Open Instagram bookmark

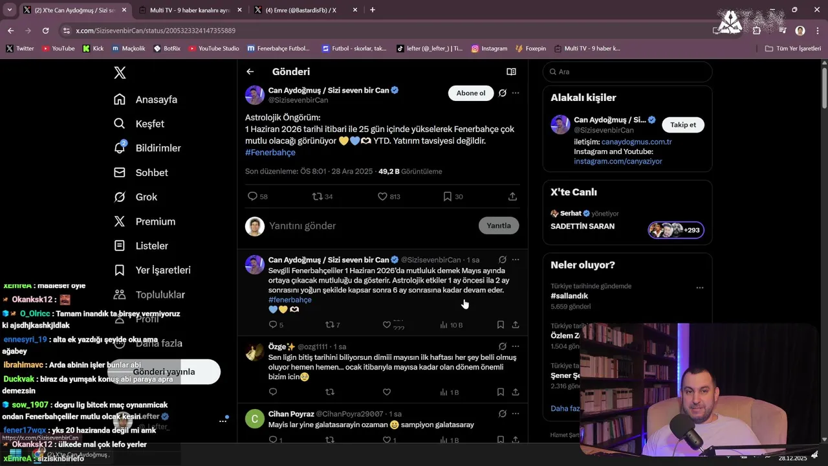489,49
